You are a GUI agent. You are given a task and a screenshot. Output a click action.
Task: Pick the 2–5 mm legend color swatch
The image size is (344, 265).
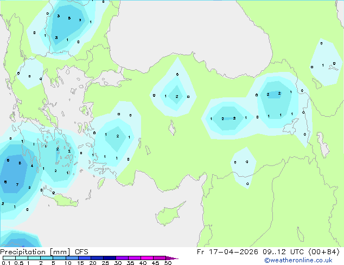(47, 258)
